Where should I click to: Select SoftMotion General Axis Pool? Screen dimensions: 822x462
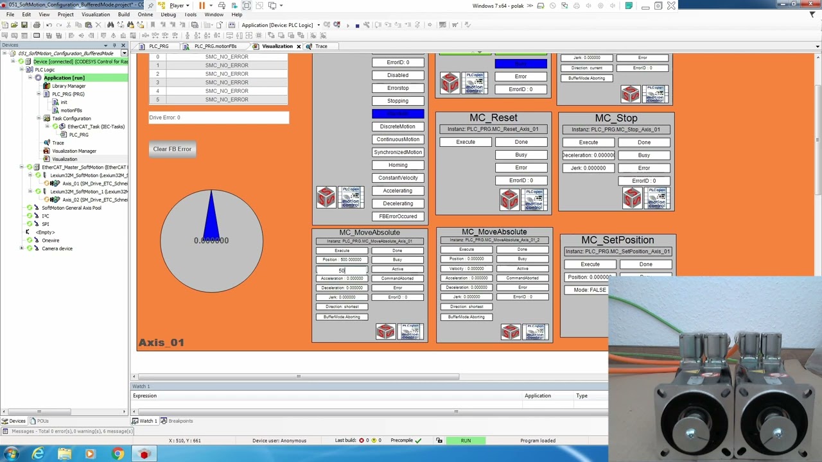click(71, 208)
